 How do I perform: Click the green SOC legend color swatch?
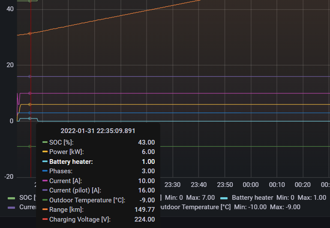click(x=12, y=198)
